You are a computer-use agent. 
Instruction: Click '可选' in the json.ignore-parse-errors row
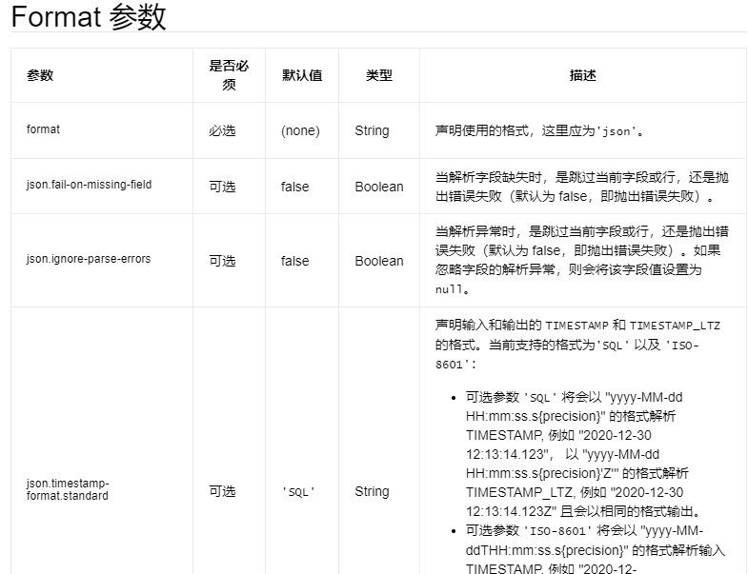pos(222,261)
